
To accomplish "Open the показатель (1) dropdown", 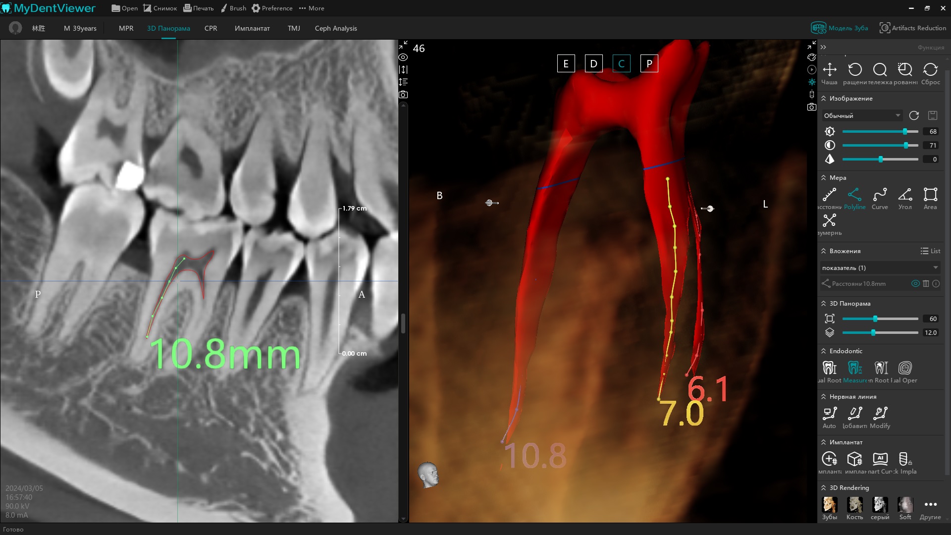I will click(x=880, y=267).
